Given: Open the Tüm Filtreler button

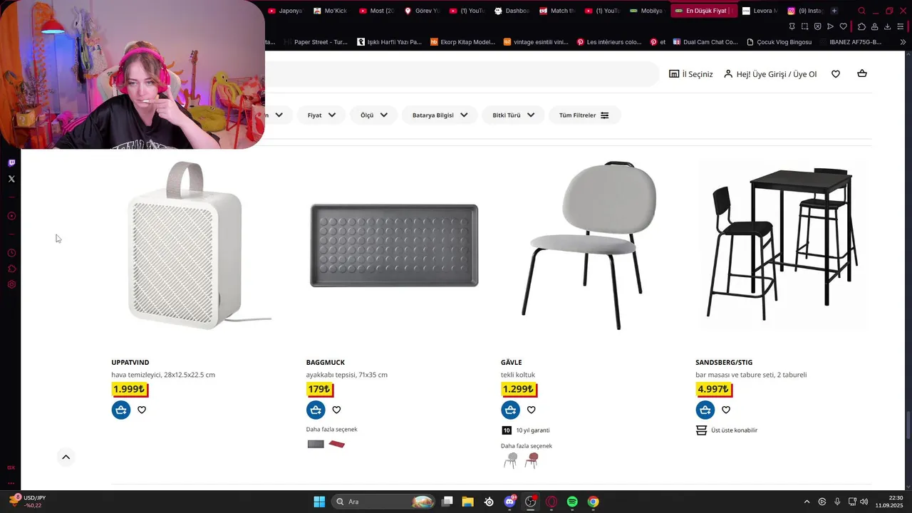Looking at the screenshot, I should click(584, 115).
